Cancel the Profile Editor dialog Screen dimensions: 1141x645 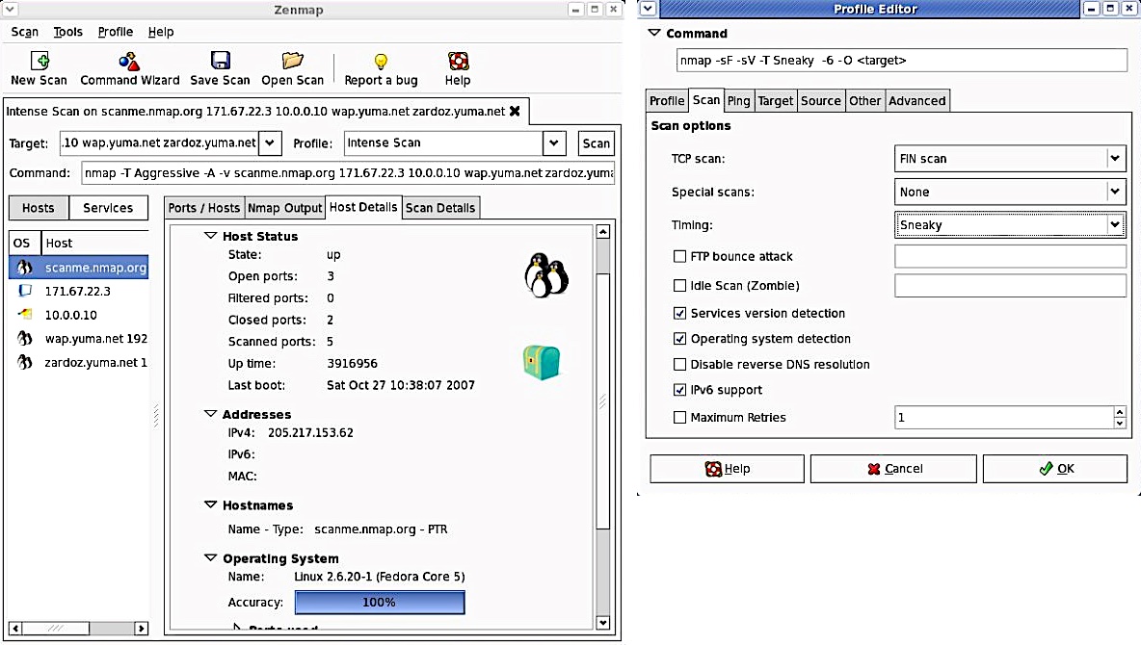893,469
